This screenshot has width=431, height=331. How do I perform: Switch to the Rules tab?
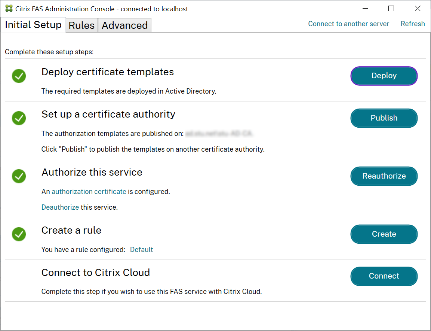pyautogui.click(x=81, y=25)
